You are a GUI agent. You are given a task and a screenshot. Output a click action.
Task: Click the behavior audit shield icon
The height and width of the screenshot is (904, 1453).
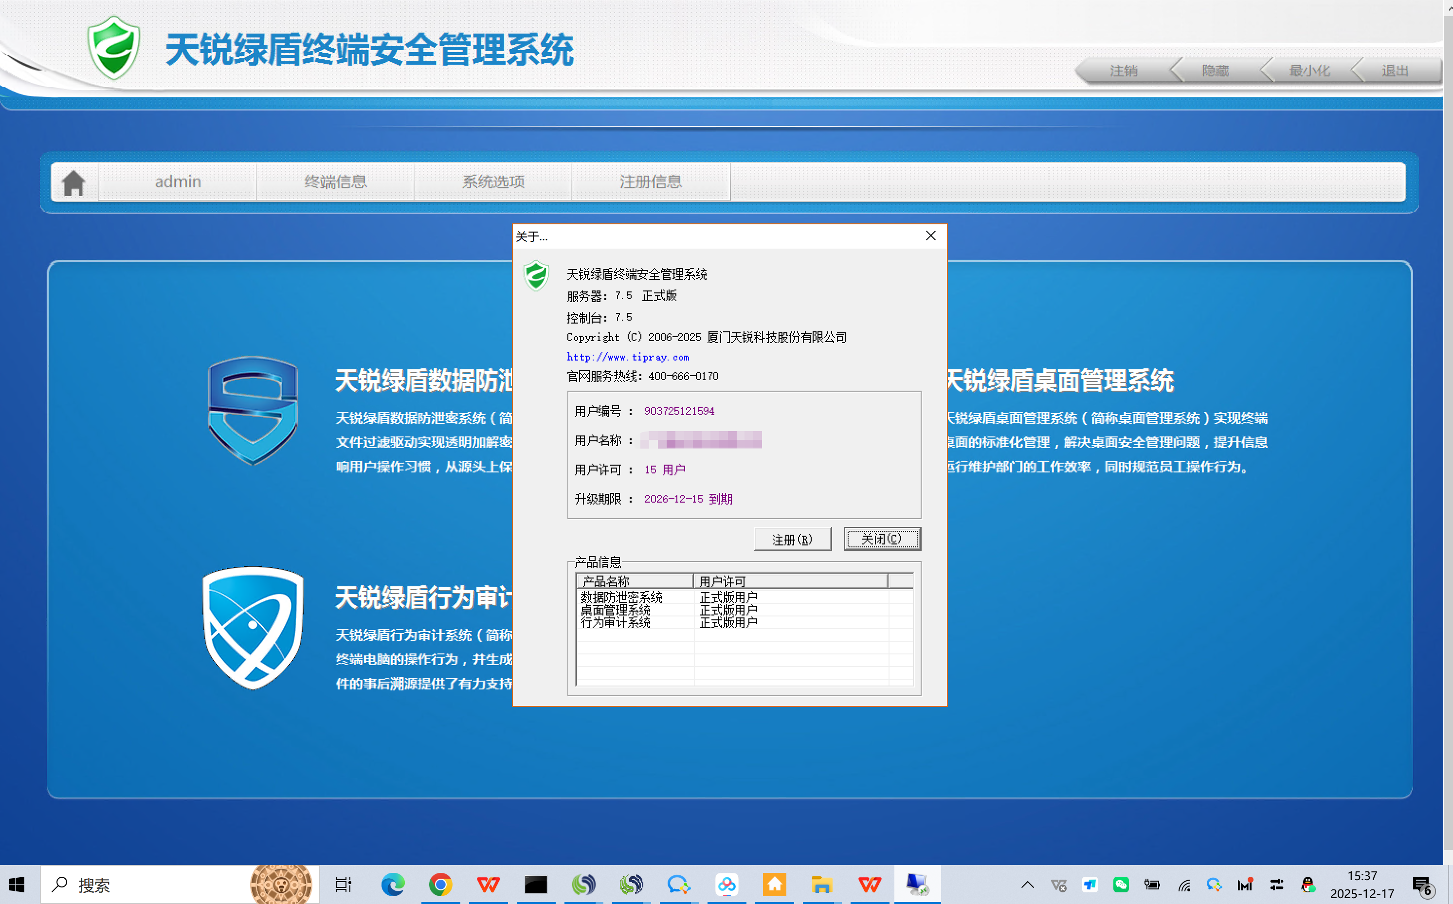tap(253, 627)
